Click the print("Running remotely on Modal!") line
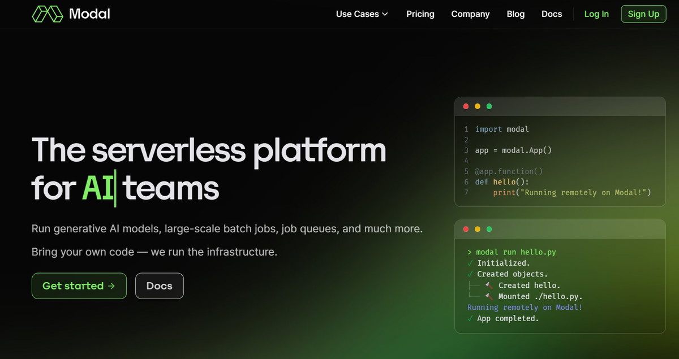Screen dimensions: 679x359 572,193
